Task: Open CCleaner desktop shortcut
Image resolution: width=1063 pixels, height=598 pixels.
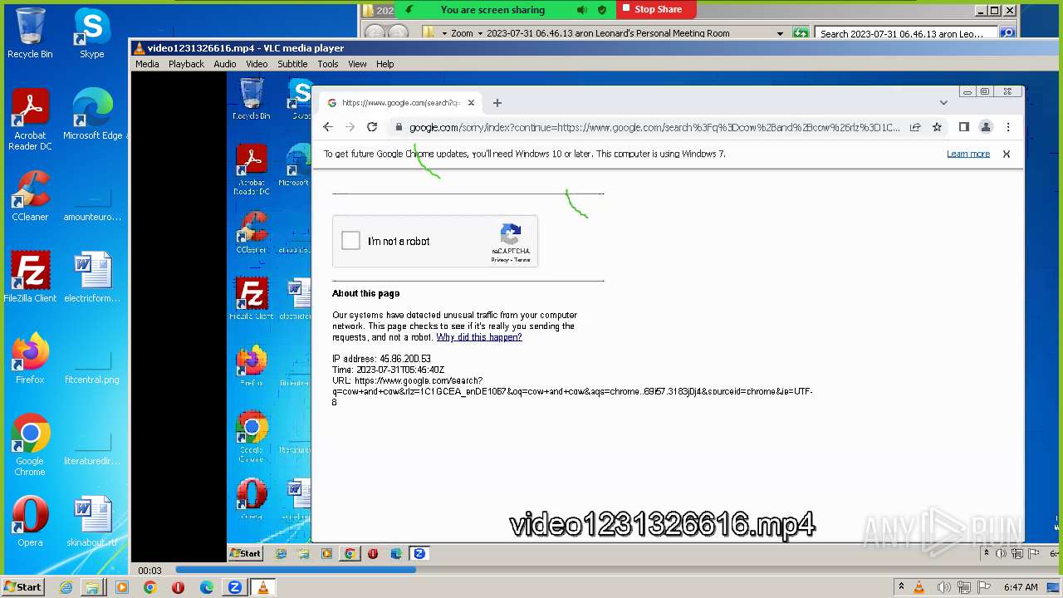Action: 30,196
